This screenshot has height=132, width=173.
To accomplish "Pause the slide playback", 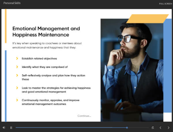I will (11, 127).
